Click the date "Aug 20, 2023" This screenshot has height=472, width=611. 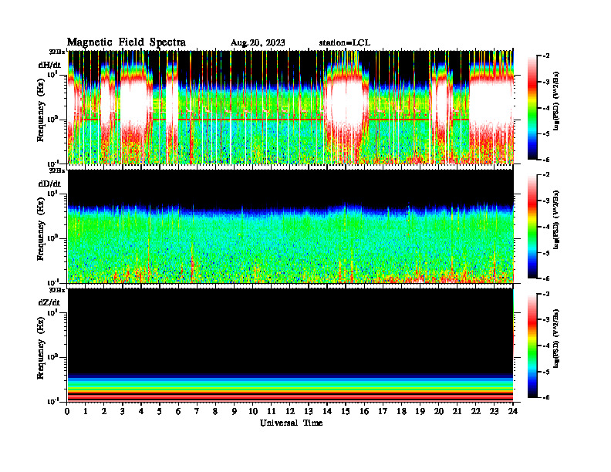click(258, 43)
